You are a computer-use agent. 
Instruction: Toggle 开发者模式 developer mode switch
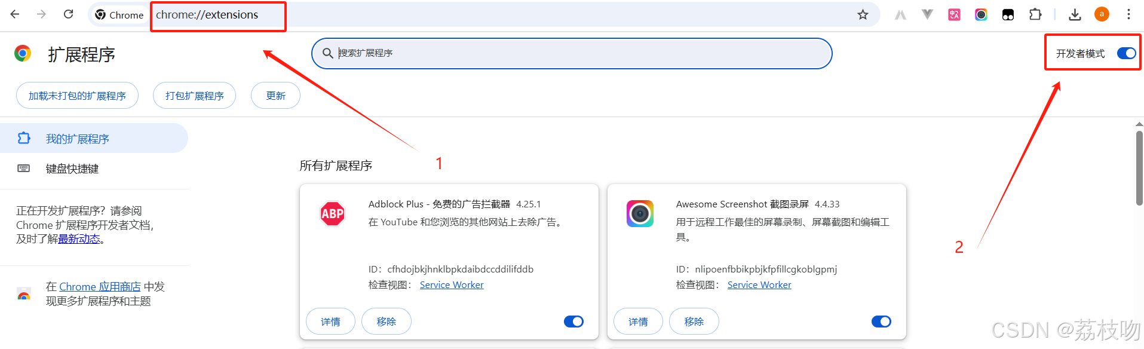pos(1126,53)
